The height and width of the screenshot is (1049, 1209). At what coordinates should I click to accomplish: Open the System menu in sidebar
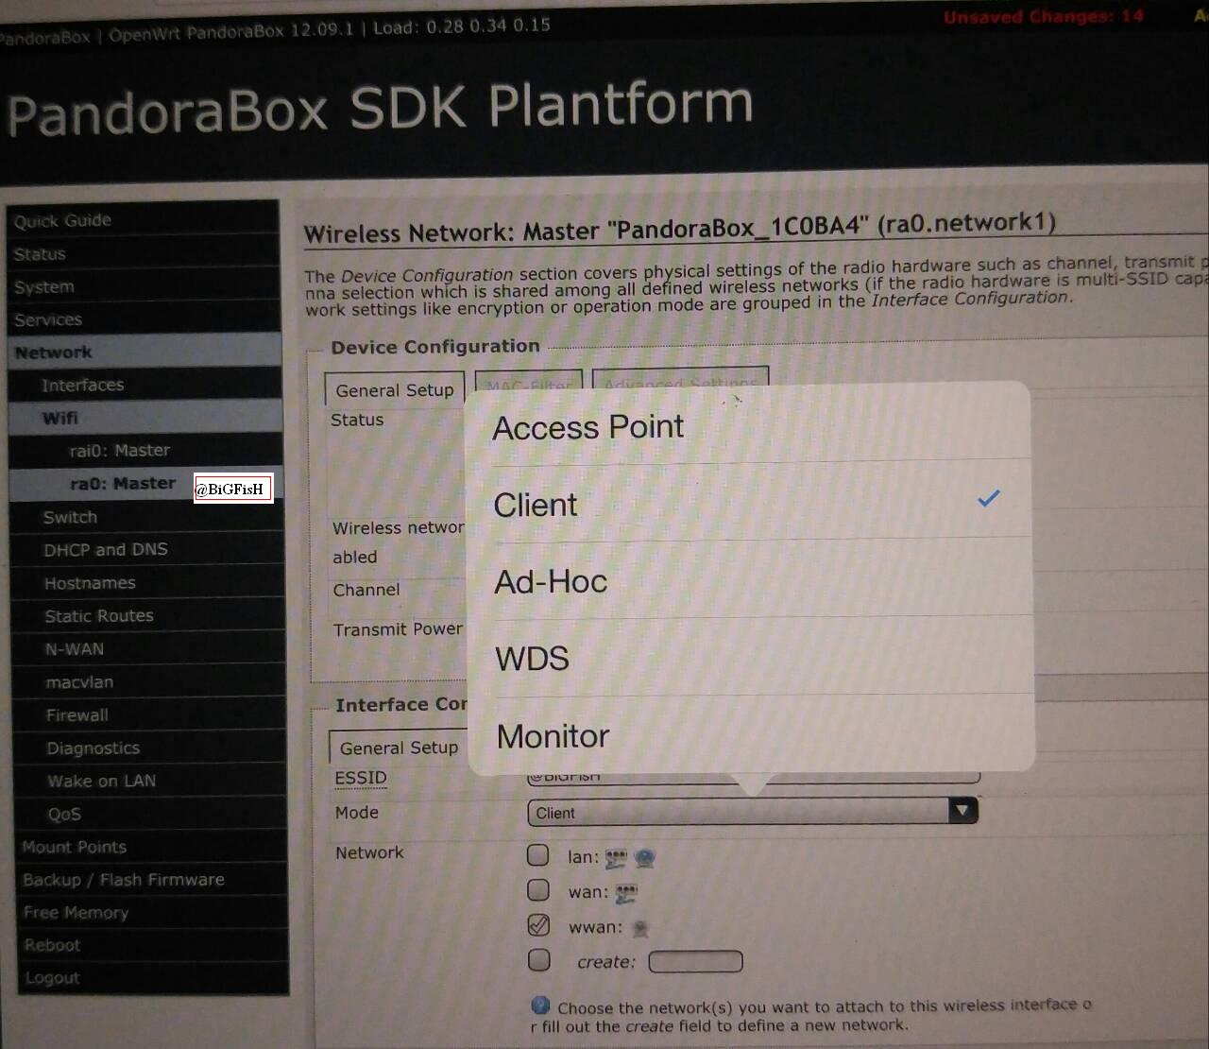point(144,286)
